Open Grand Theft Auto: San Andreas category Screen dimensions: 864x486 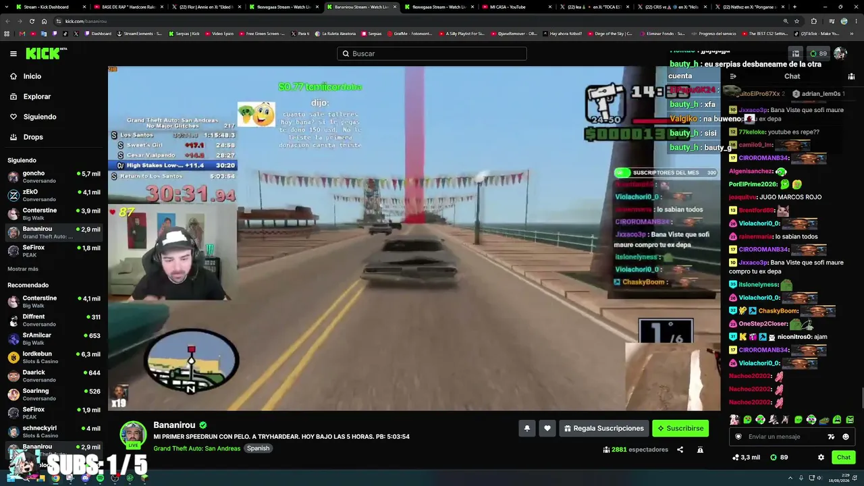point(196,448)
